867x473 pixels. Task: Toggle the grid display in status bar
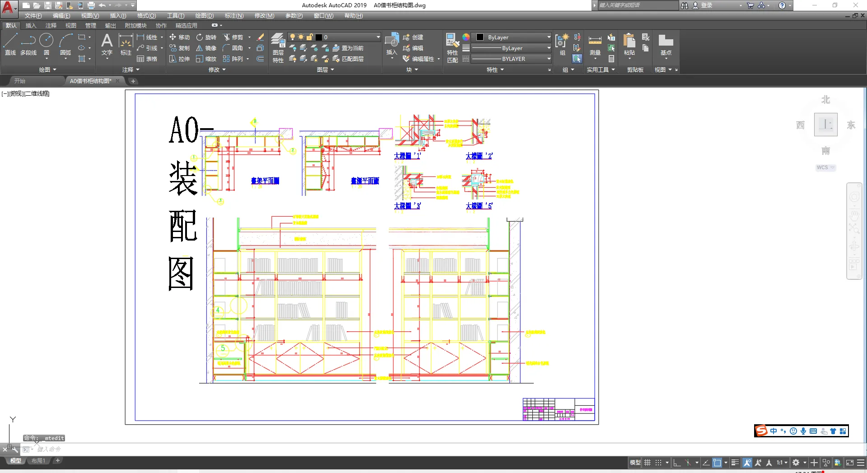(648, 463)
